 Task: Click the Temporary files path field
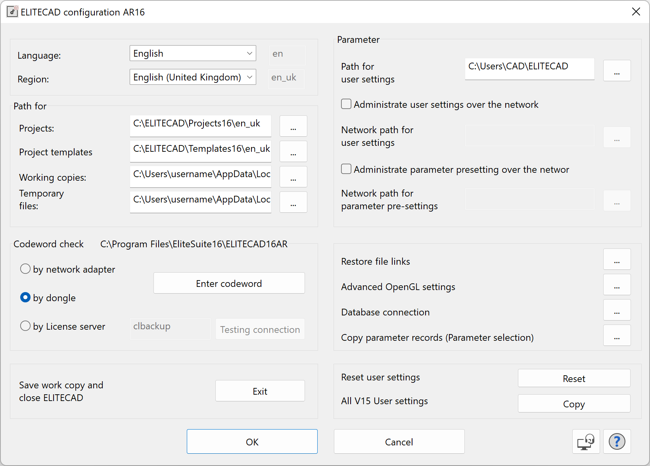pos(201,202)
